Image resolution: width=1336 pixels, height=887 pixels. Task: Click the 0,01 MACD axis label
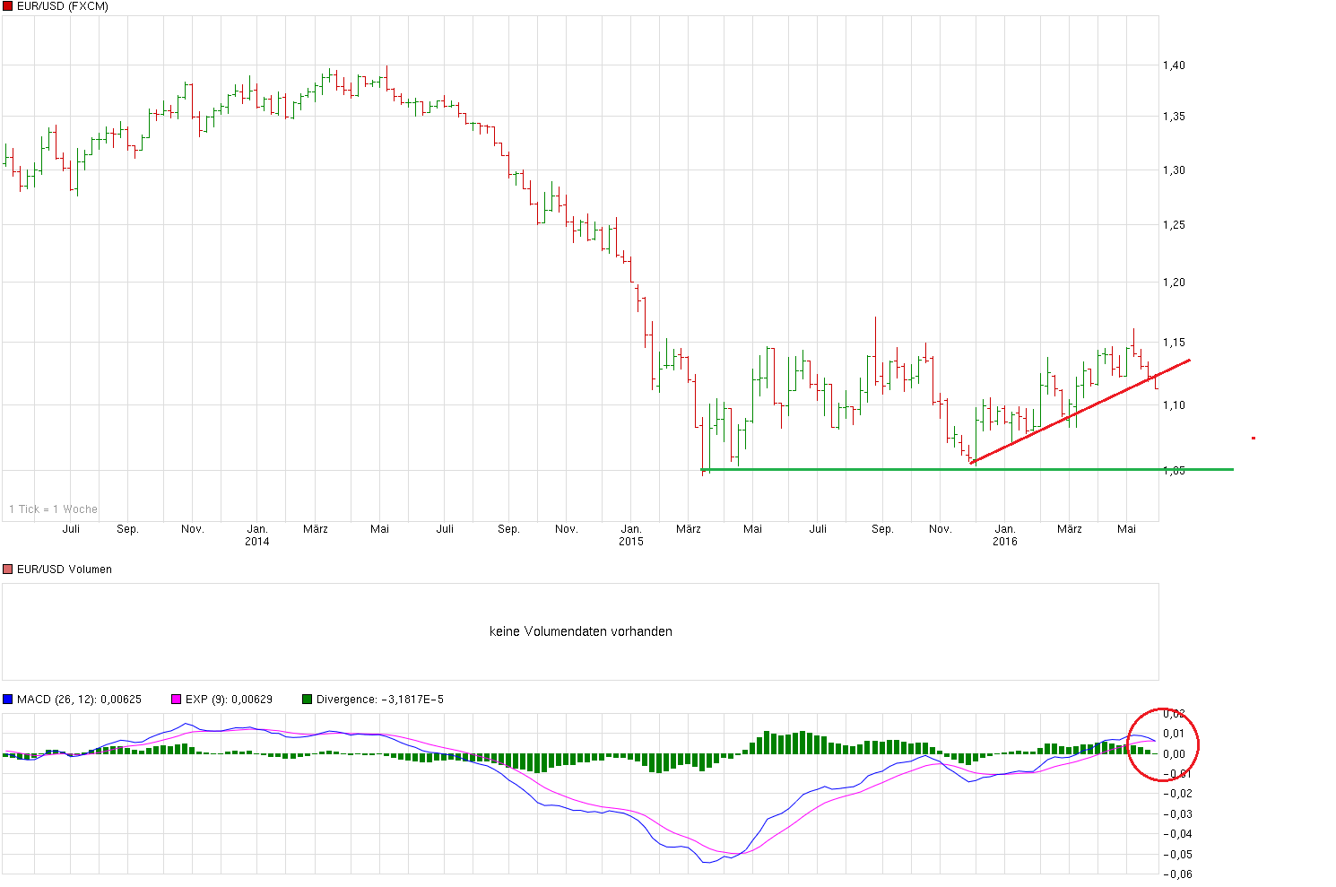coord(1174,734)
